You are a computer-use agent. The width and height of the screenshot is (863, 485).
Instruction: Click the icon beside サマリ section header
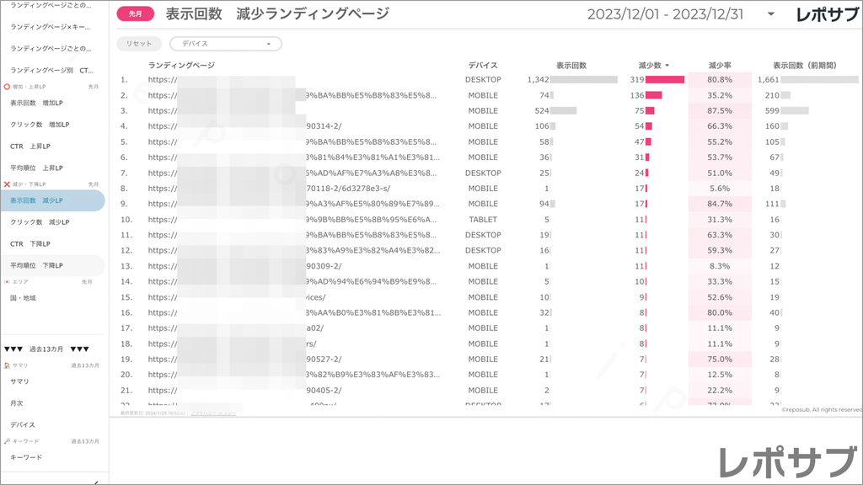(7, 365)
